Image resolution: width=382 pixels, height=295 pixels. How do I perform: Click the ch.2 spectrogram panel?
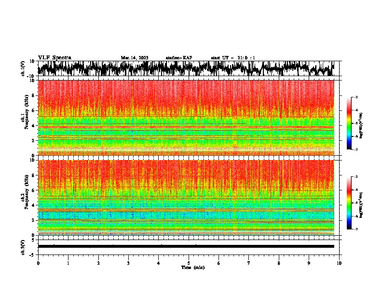(186, 198)
